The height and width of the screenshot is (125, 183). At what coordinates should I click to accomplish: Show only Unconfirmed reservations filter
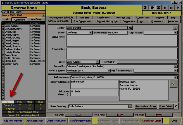(36, 19)
